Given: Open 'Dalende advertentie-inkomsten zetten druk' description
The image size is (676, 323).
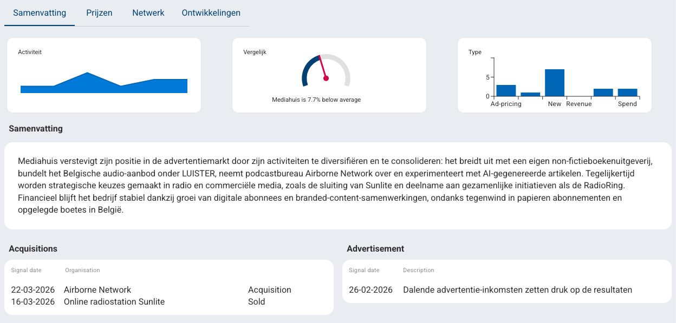Looking at the screenshot, I should [517, 290].
